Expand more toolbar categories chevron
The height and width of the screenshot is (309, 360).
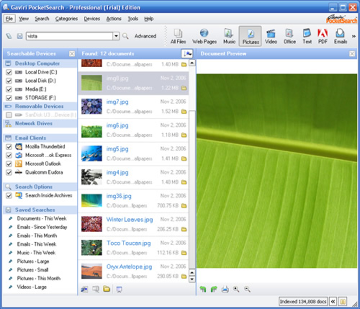click(x=354, y=36)
